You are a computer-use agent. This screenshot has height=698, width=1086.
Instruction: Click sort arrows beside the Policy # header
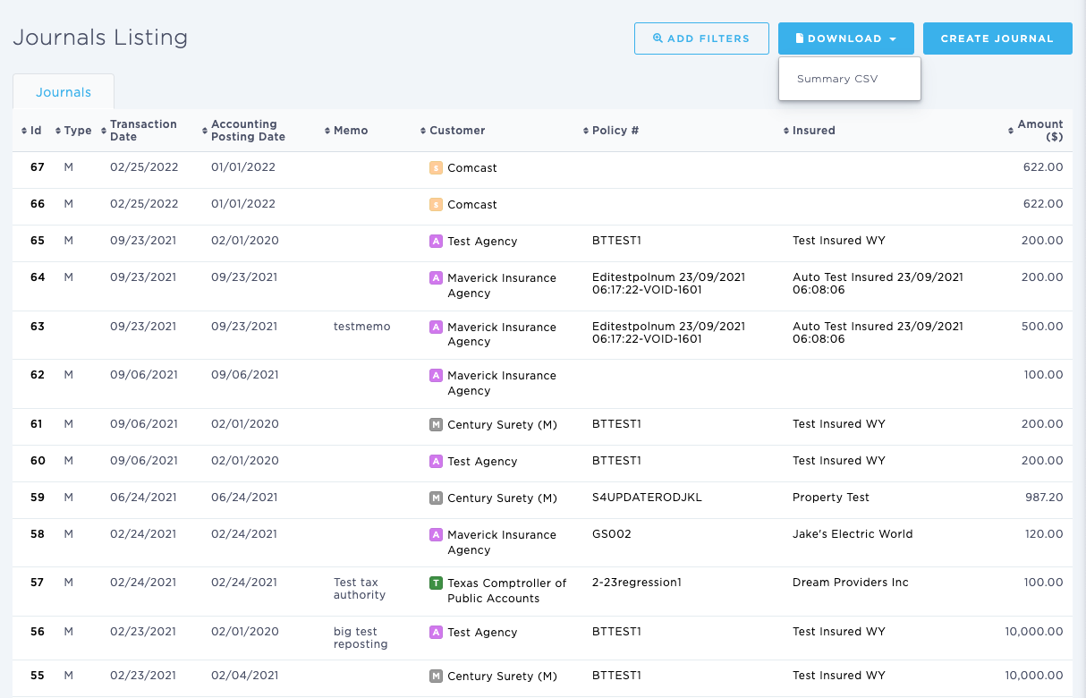click(x=586, y=130)
